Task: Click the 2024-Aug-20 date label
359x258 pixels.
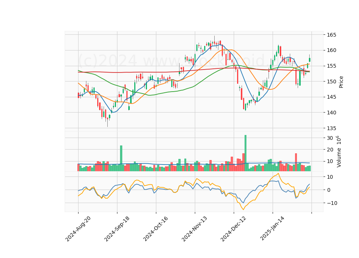Action: pyautogui.click(x=78, y=229)
